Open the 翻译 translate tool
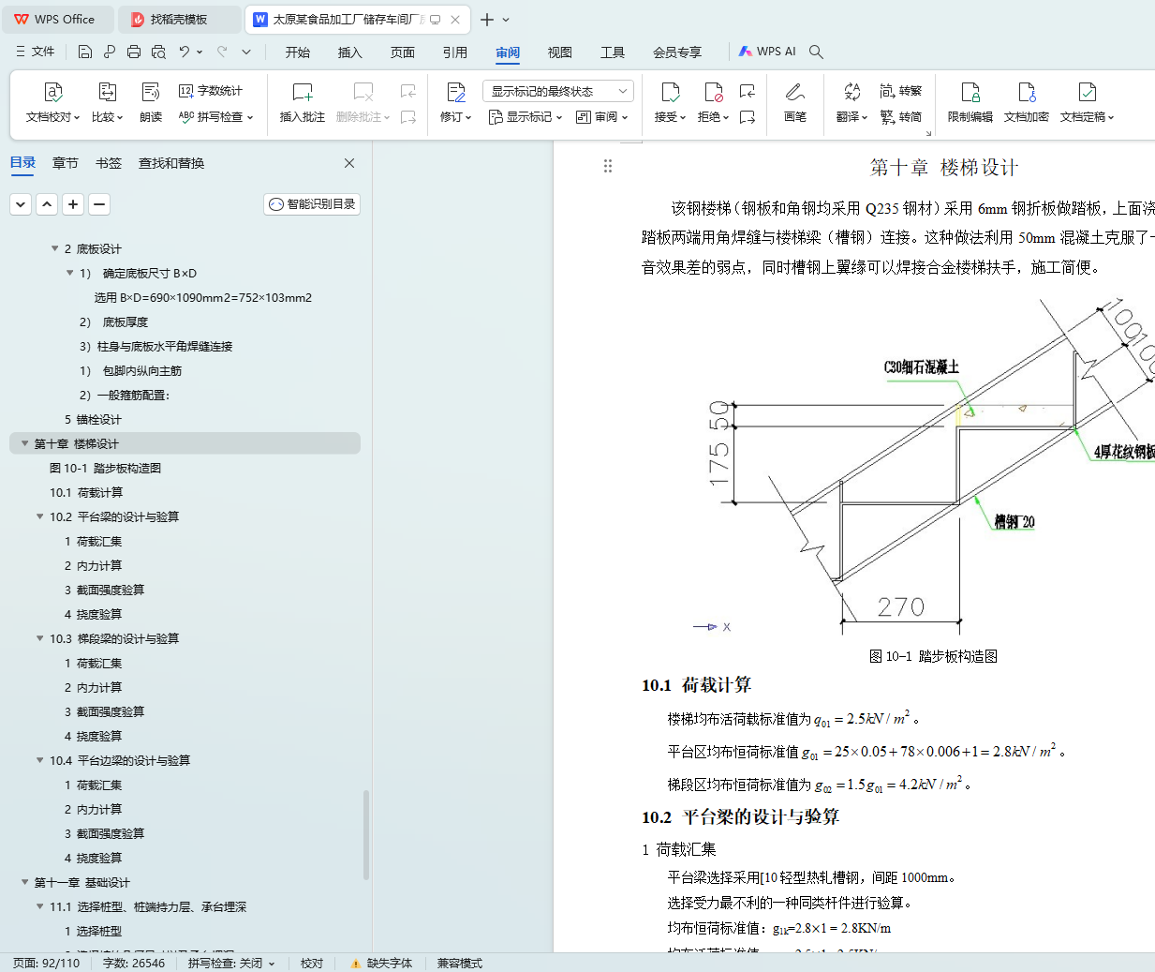Image resolution: width=1155 pixels, height=972 pixels. (851, 103)
